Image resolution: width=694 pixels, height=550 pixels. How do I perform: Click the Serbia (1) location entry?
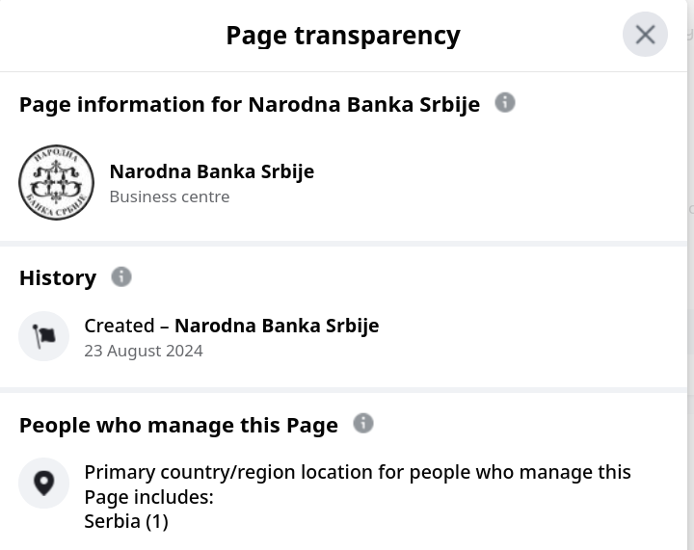[x=126, y=521]
